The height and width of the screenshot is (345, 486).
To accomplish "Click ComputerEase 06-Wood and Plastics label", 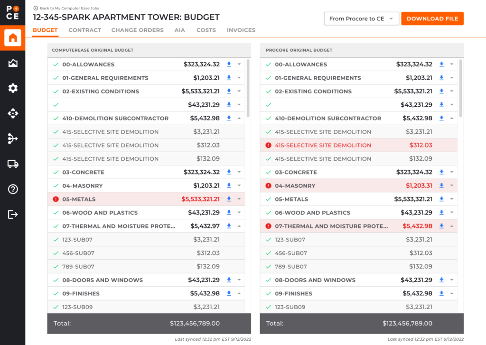I will pos(100,213).
